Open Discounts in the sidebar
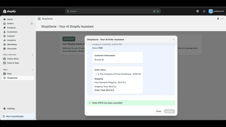 point(18,49)
